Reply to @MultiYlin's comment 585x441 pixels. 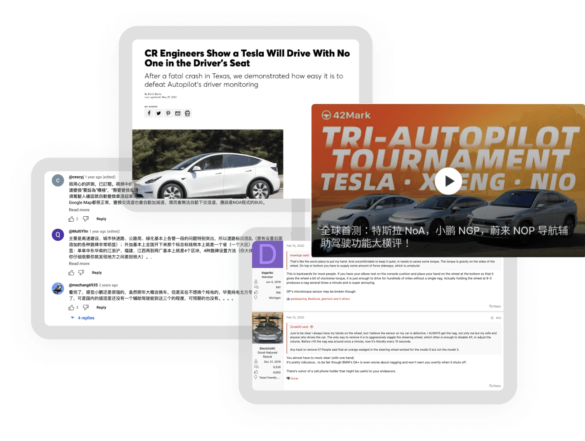coord(97,273)
